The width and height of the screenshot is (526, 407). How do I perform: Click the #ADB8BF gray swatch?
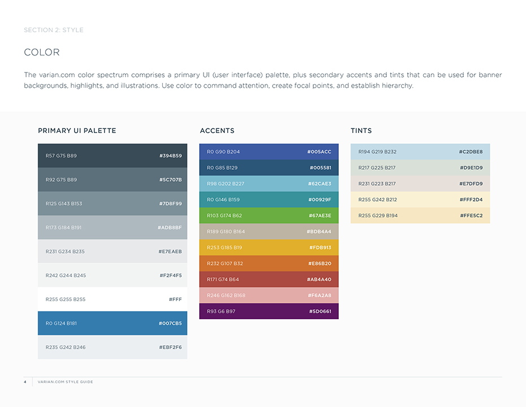pyautogui.click(x=113, y=228)
